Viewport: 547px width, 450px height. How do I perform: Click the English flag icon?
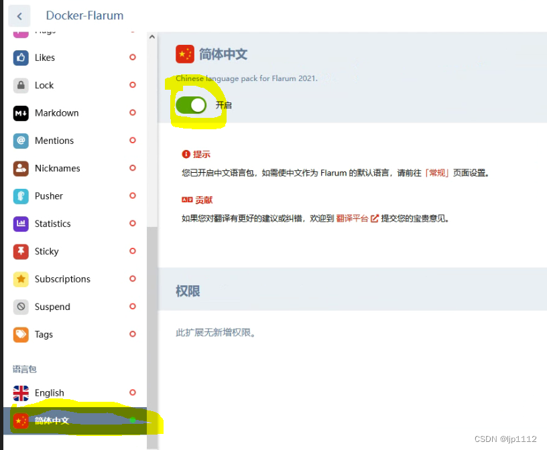pyautogui.click(x=20, y=393)
